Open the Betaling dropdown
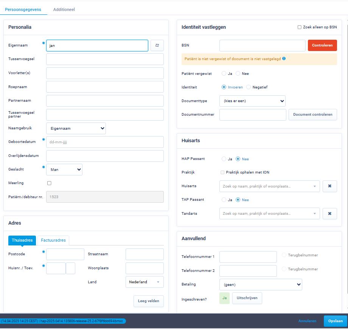This screenshot has width=348, height=329. 261,284
